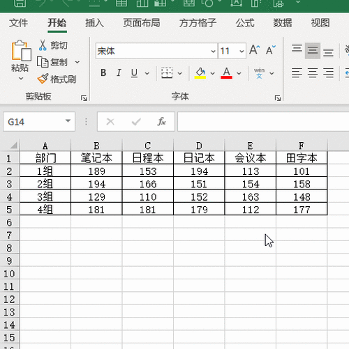Click the formula bar Cancel X icon

point(110,121)
